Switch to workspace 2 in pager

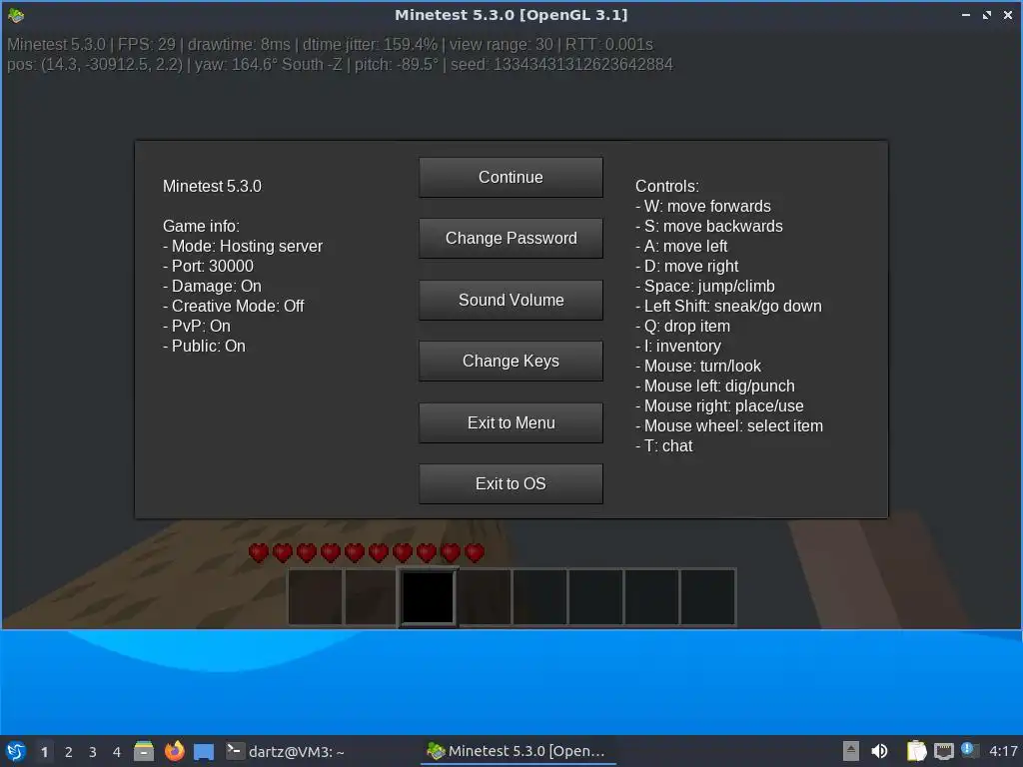click(x=69, y=752)
